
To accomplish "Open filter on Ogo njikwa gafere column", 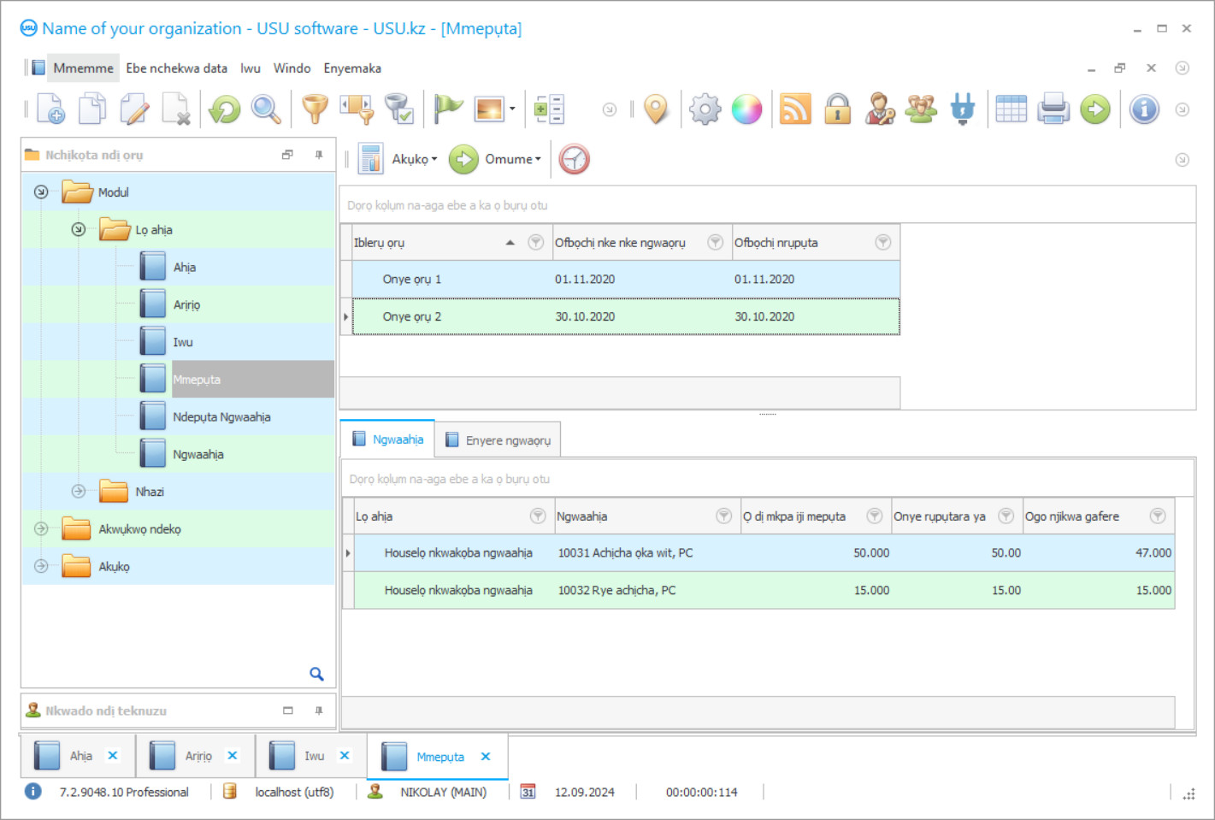I will [x=1157, y=516].
